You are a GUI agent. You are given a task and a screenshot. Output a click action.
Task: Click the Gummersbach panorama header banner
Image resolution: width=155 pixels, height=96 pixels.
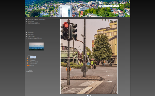coord(78,8)
